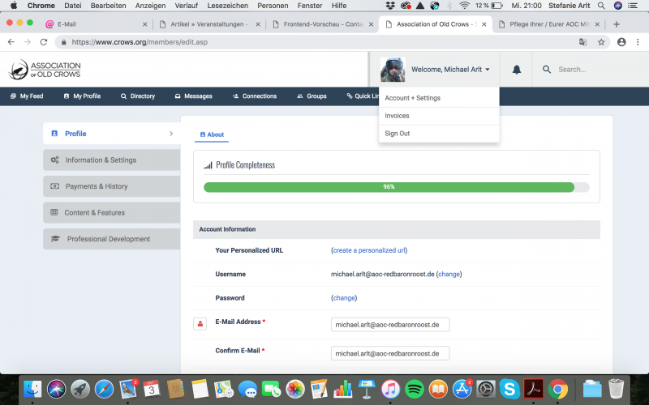
Task: Open Connections in navigation bar
Action: point(255,96)
